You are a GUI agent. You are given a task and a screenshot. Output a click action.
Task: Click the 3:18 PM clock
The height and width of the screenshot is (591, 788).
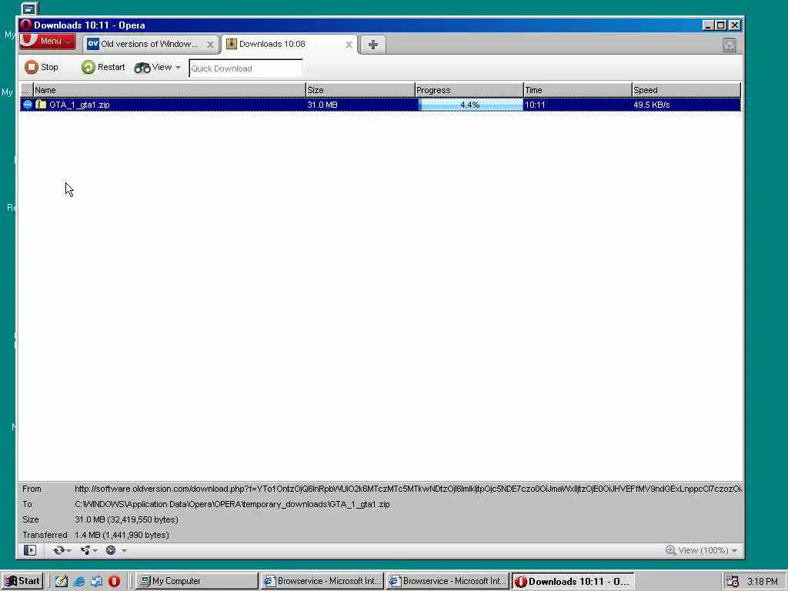click(x=763, y=582)
